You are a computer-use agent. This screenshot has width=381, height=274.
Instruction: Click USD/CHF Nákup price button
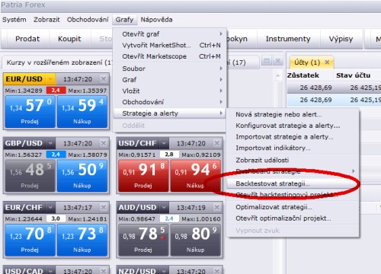coord(196,176)
